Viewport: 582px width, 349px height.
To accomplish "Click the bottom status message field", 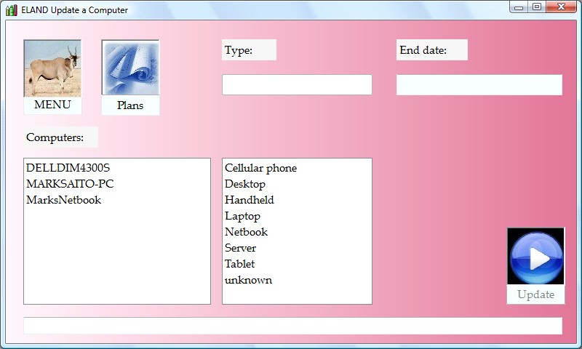I will (292, 326).
